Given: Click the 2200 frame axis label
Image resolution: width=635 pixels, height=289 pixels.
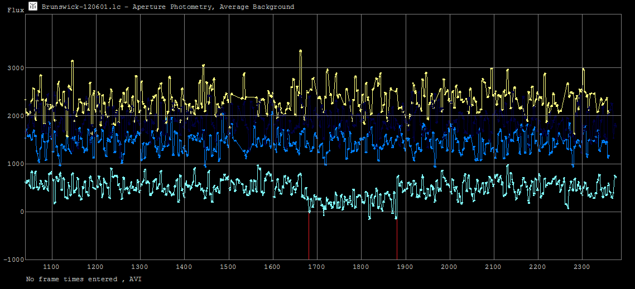Looking at the screenshot, I should [x=538, y=267].
